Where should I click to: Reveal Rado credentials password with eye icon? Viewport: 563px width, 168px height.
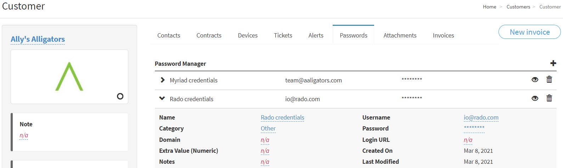[535, 98]
